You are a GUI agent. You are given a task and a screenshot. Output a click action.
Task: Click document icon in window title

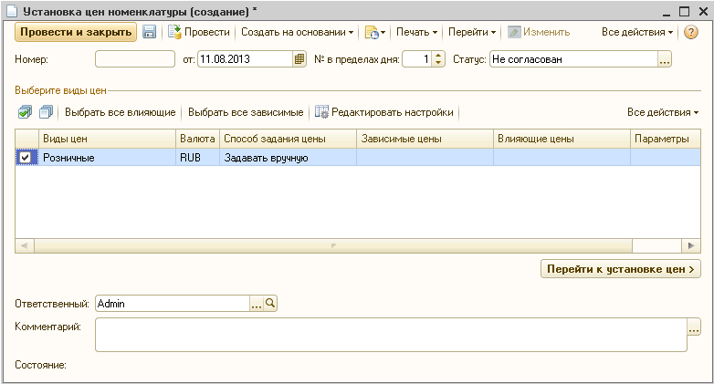12,11
